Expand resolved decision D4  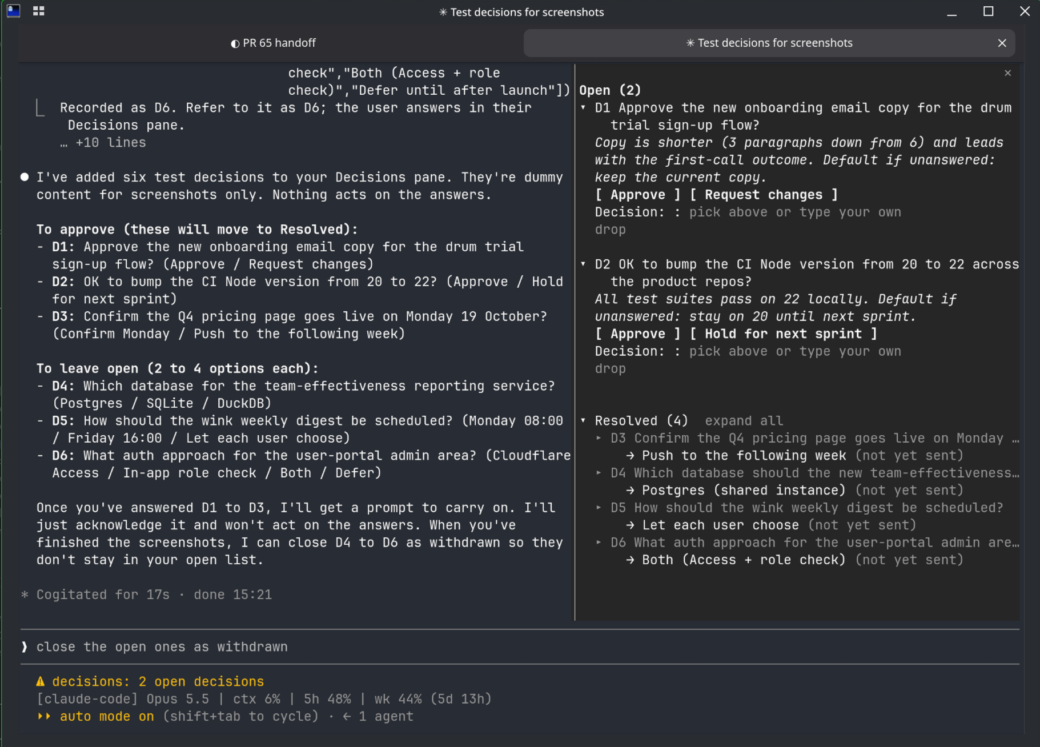pos(599,473)
